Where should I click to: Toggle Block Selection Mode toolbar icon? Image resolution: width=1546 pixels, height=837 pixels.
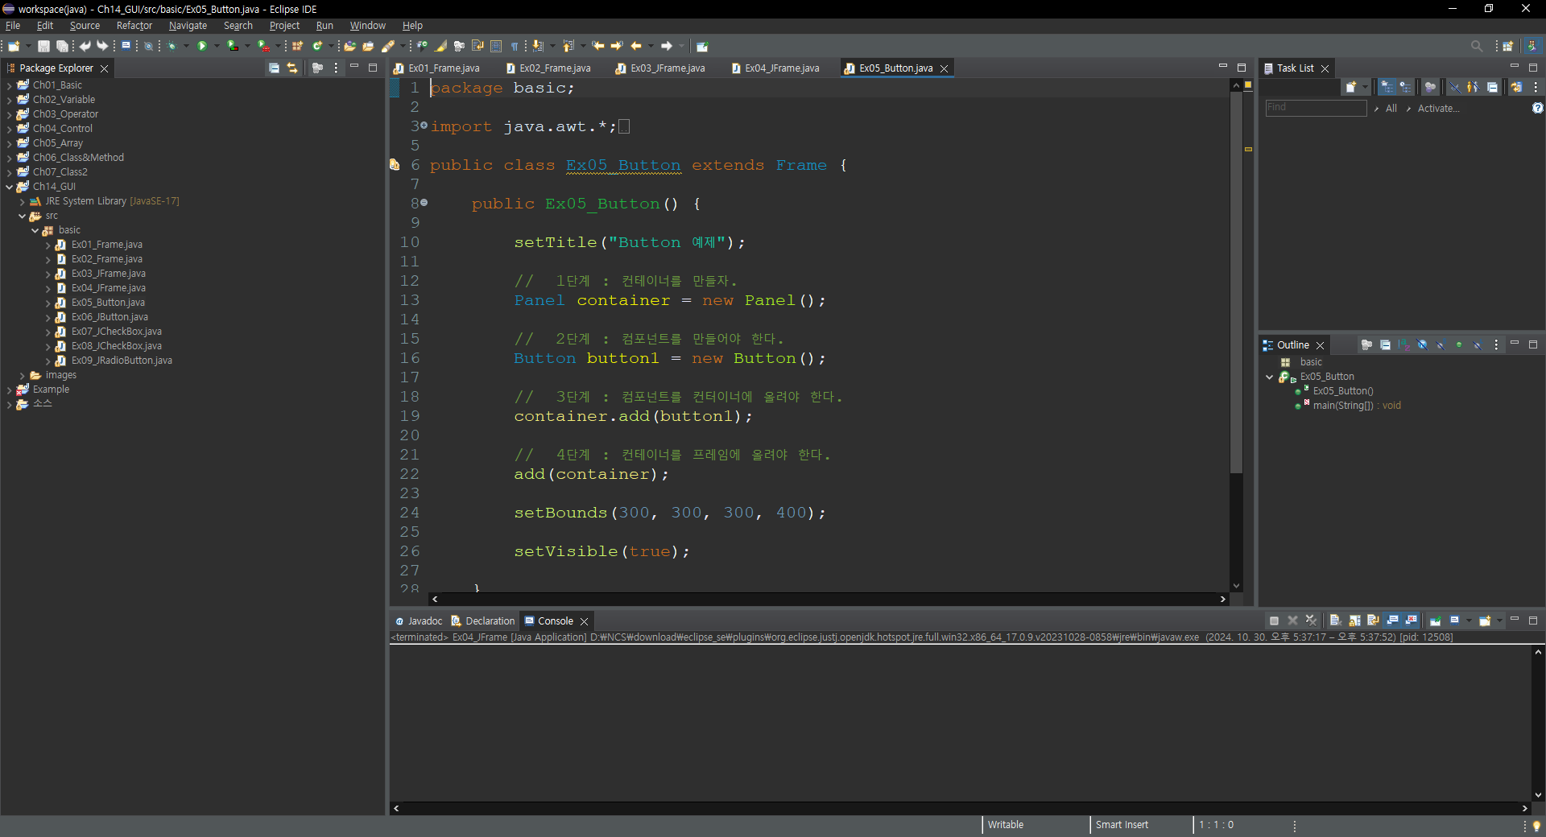[496, 47]
